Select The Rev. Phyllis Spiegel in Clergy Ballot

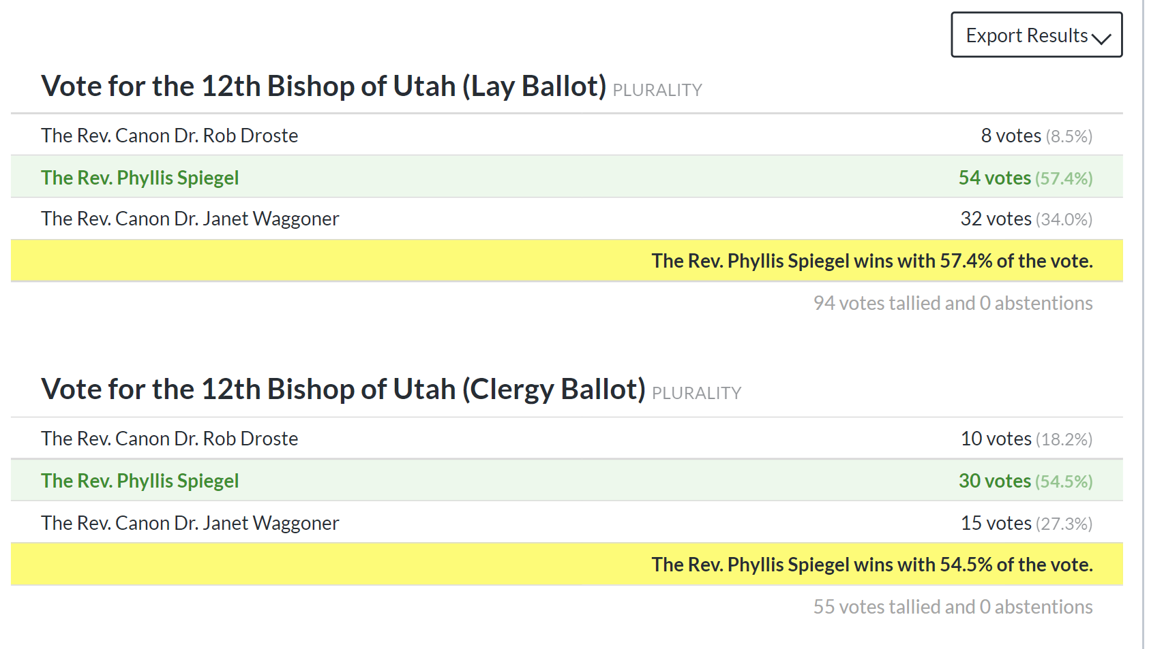point(140,480)
